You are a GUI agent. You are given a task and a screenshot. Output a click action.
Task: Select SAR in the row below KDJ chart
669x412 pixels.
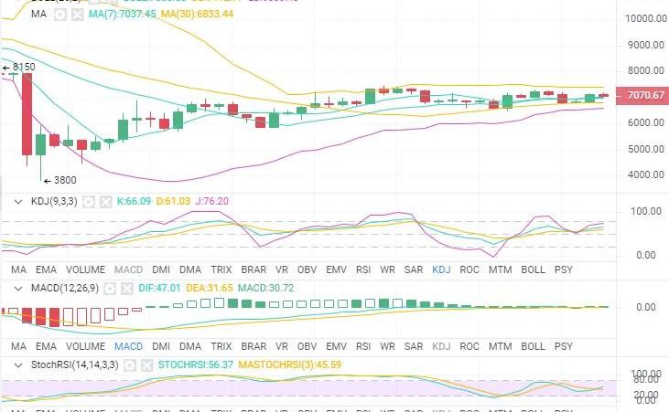(x=414, y=269)
